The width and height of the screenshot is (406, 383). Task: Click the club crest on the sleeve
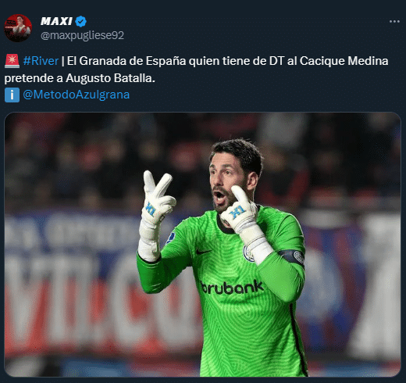click(x=170, y=238)
